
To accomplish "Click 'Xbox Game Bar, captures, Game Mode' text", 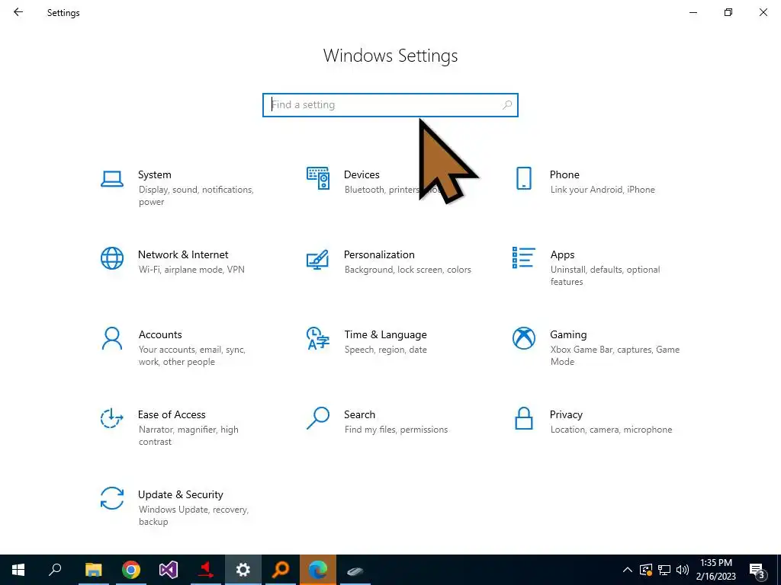I will [615, 356].
